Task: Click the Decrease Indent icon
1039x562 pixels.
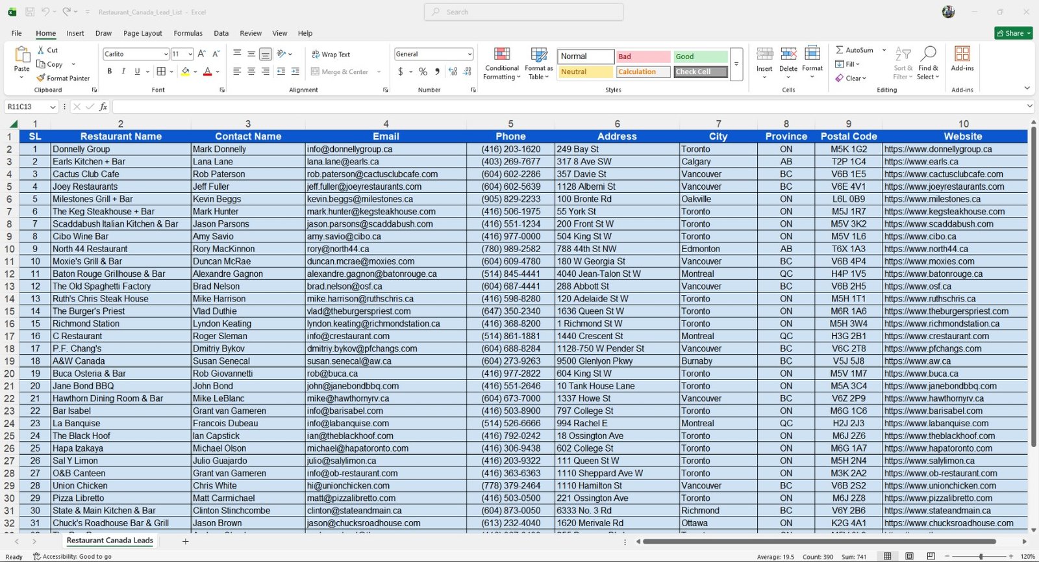Action: 281,71
